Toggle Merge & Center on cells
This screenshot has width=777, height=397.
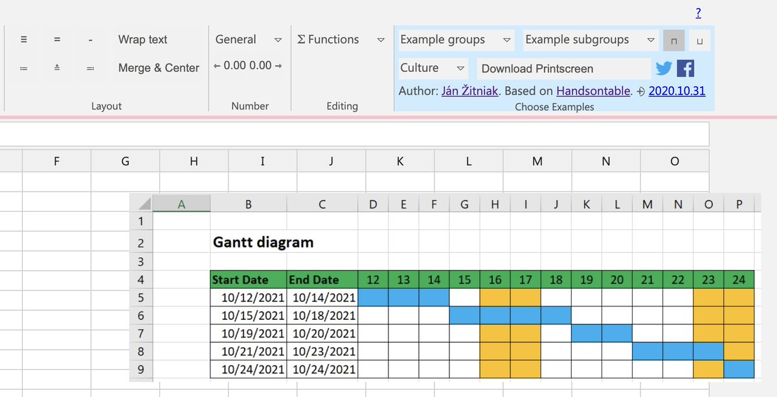tap(158, 67)
